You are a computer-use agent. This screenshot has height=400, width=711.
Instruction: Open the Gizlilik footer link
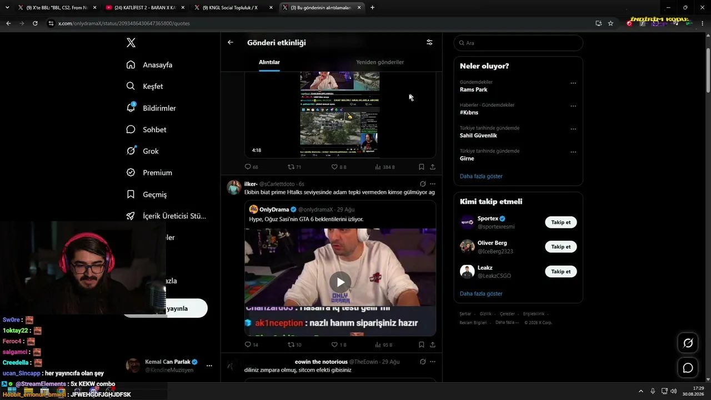pos(485,314)
